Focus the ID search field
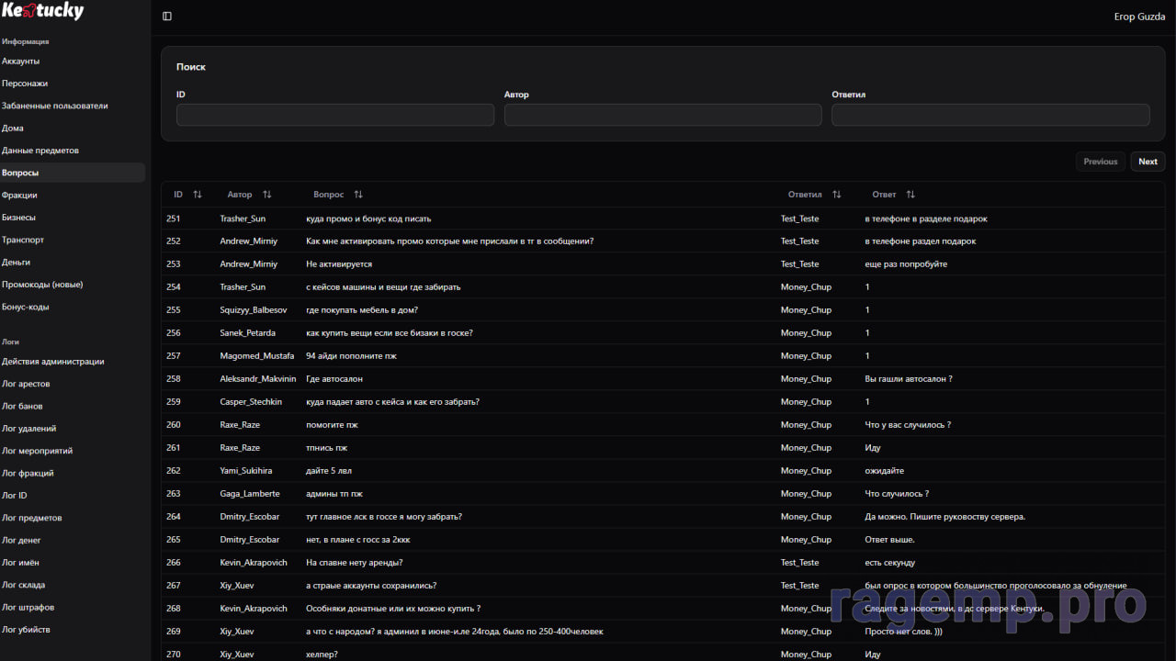 (335, 115)
